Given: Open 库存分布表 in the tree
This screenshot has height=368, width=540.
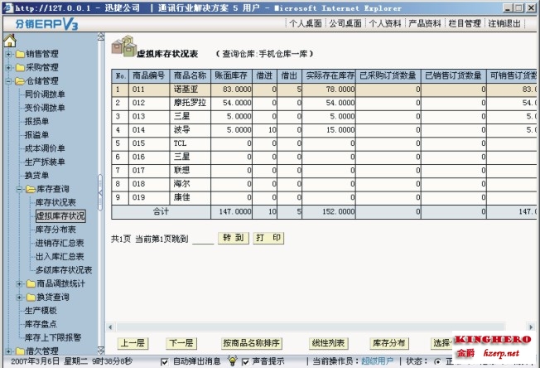Looking at the screenshot, I should point(55,230).
